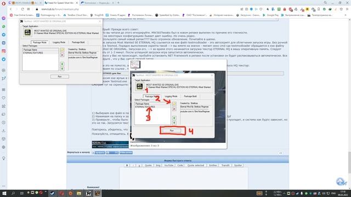Viewport: 351px width, 197px height.
Task: Open Instagram in the Opera sidebar
Action: tap(4, 51)
